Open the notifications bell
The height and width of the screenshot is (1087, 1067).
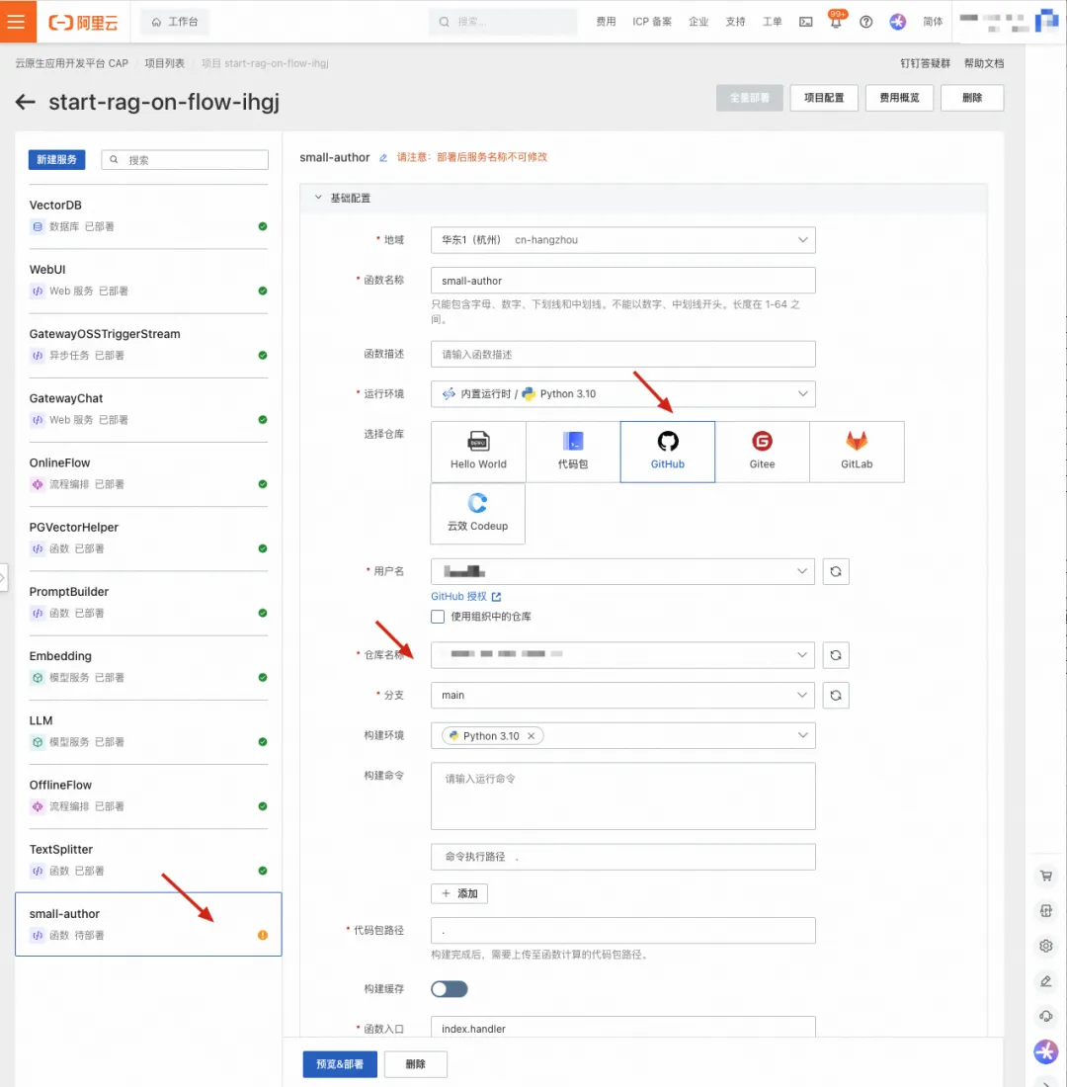click(836, 22)
